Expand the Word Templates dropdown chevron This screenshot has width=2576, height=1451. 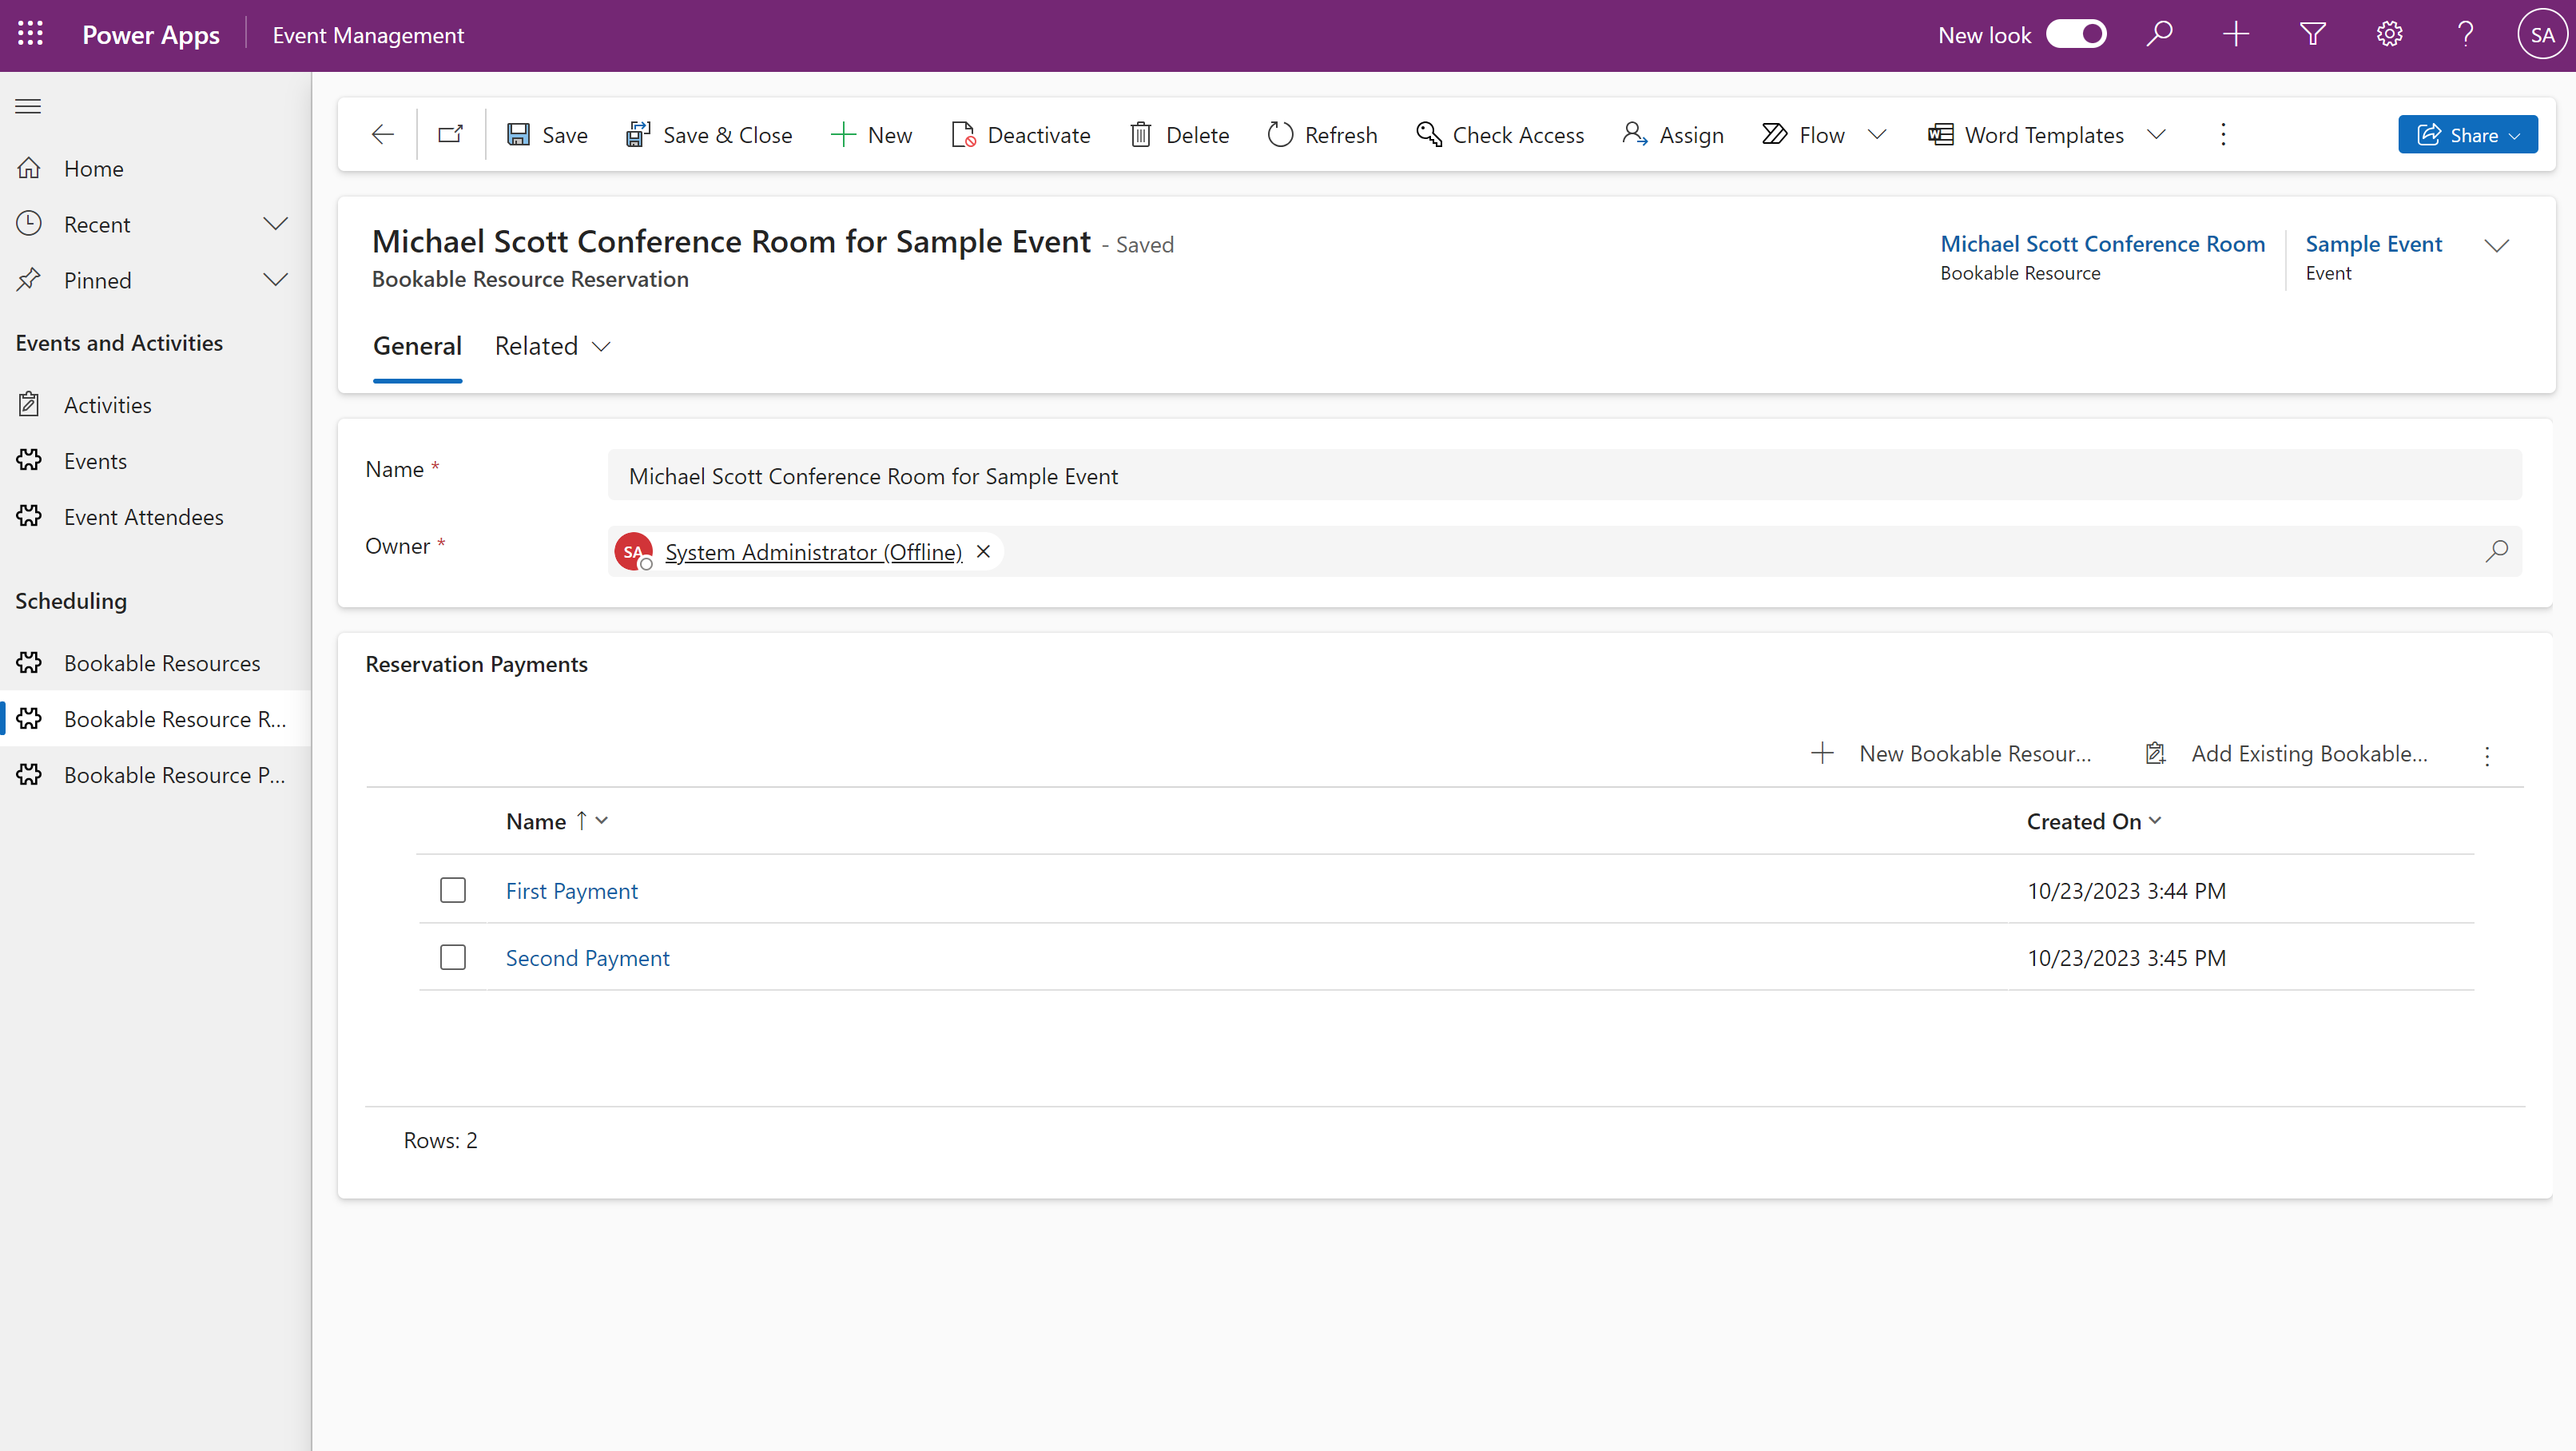(x=2156, y=134)
